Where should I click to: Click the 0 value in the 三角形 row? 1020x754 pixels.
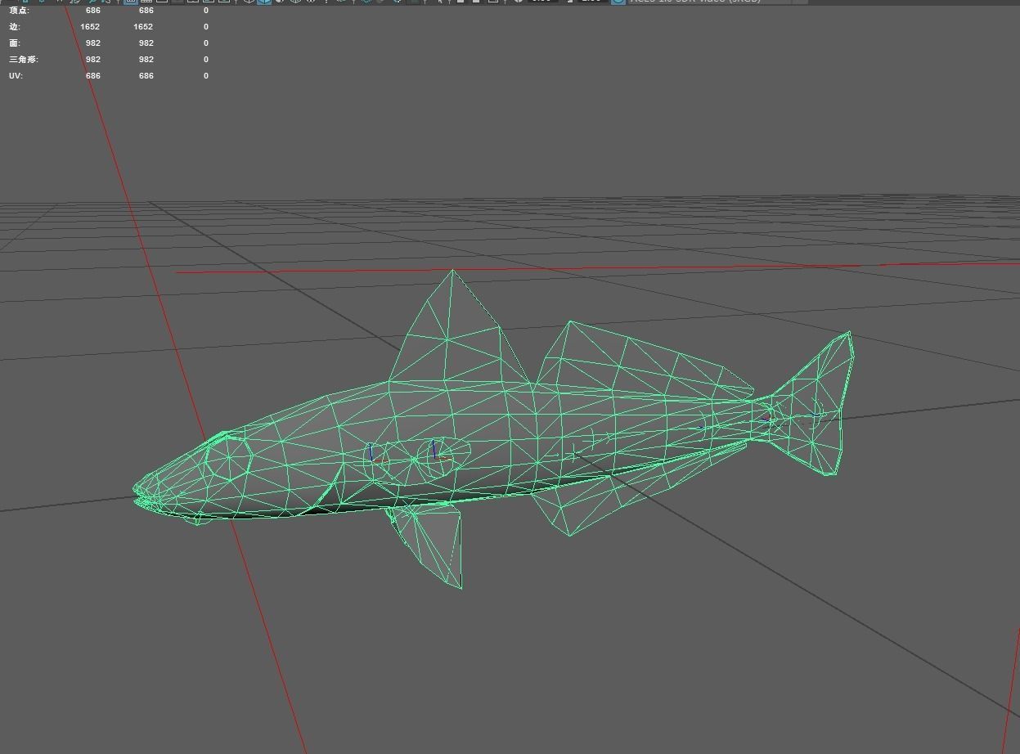pos(206,60)
